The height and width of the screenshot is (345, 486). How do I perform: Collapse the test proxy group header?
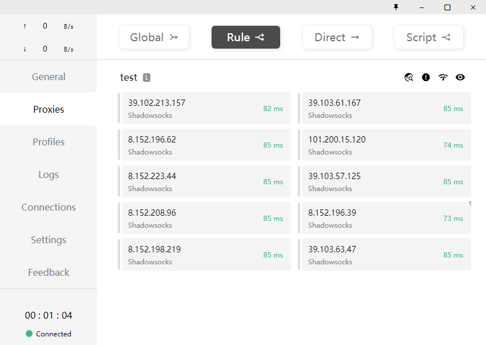tap(129, 77)
